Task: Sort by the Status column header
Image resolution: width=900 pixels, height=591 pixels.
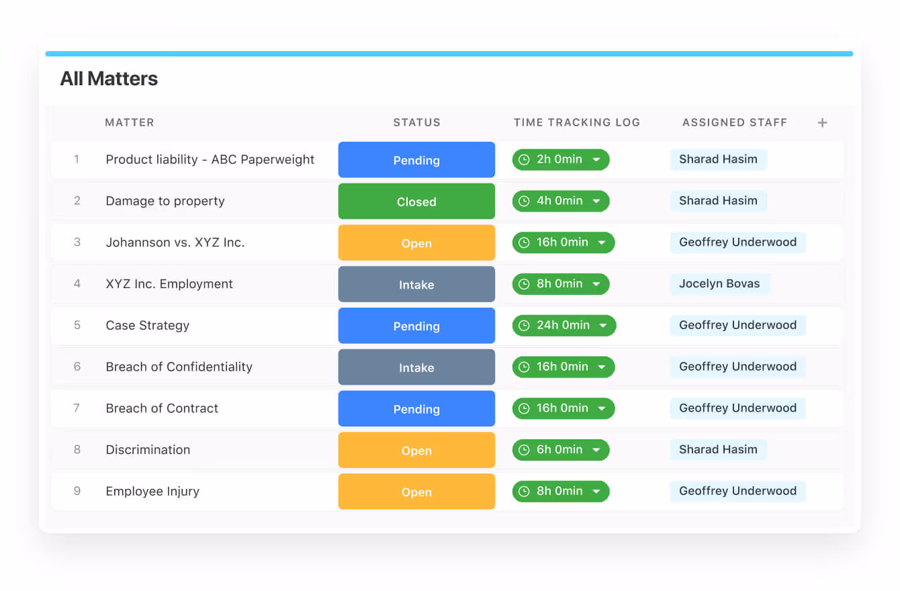Action: pos(416,123)
